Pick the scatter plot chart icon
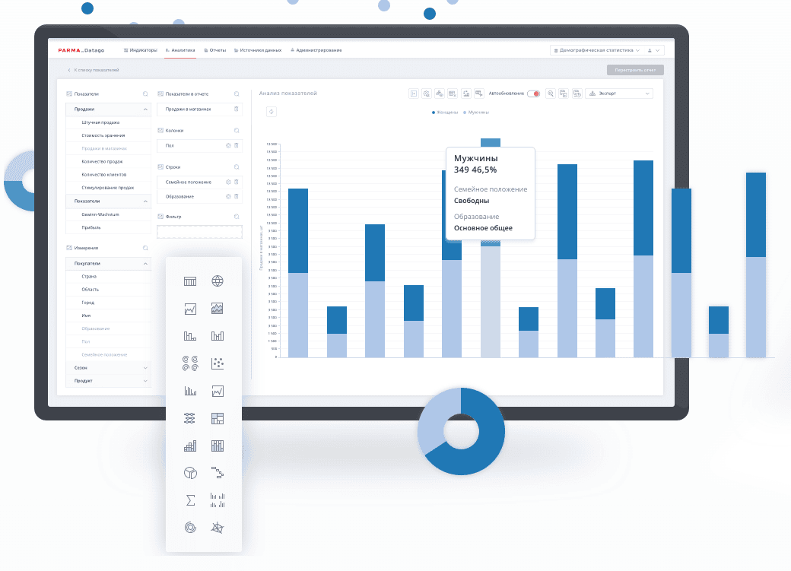This screenshot has width=791, height=571. coord(218,363)
